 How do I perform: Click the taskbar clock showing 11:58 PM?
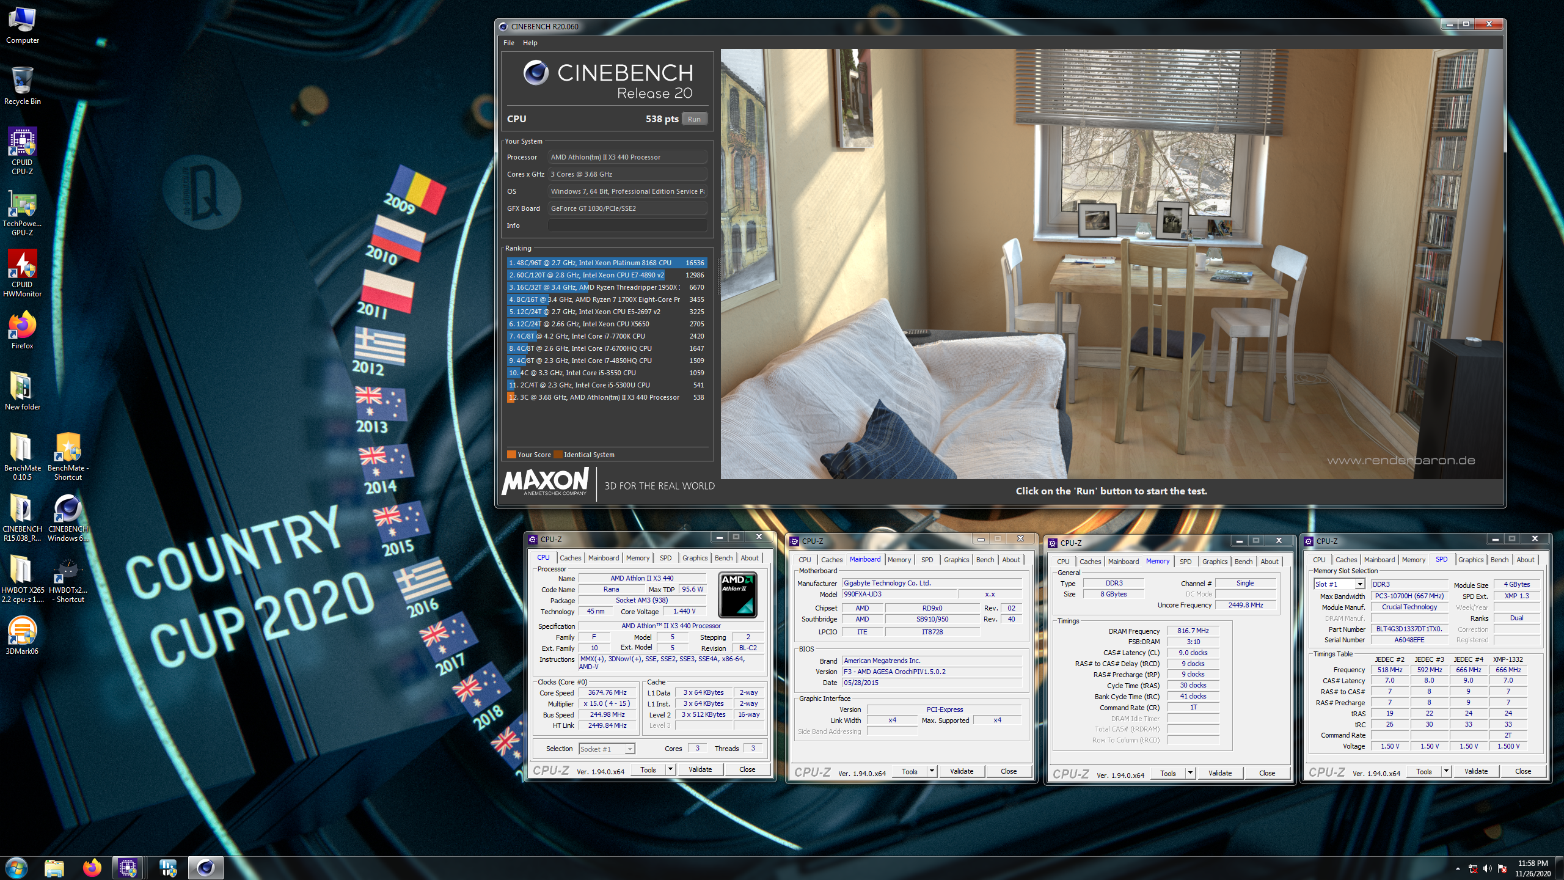(1532, 868)
